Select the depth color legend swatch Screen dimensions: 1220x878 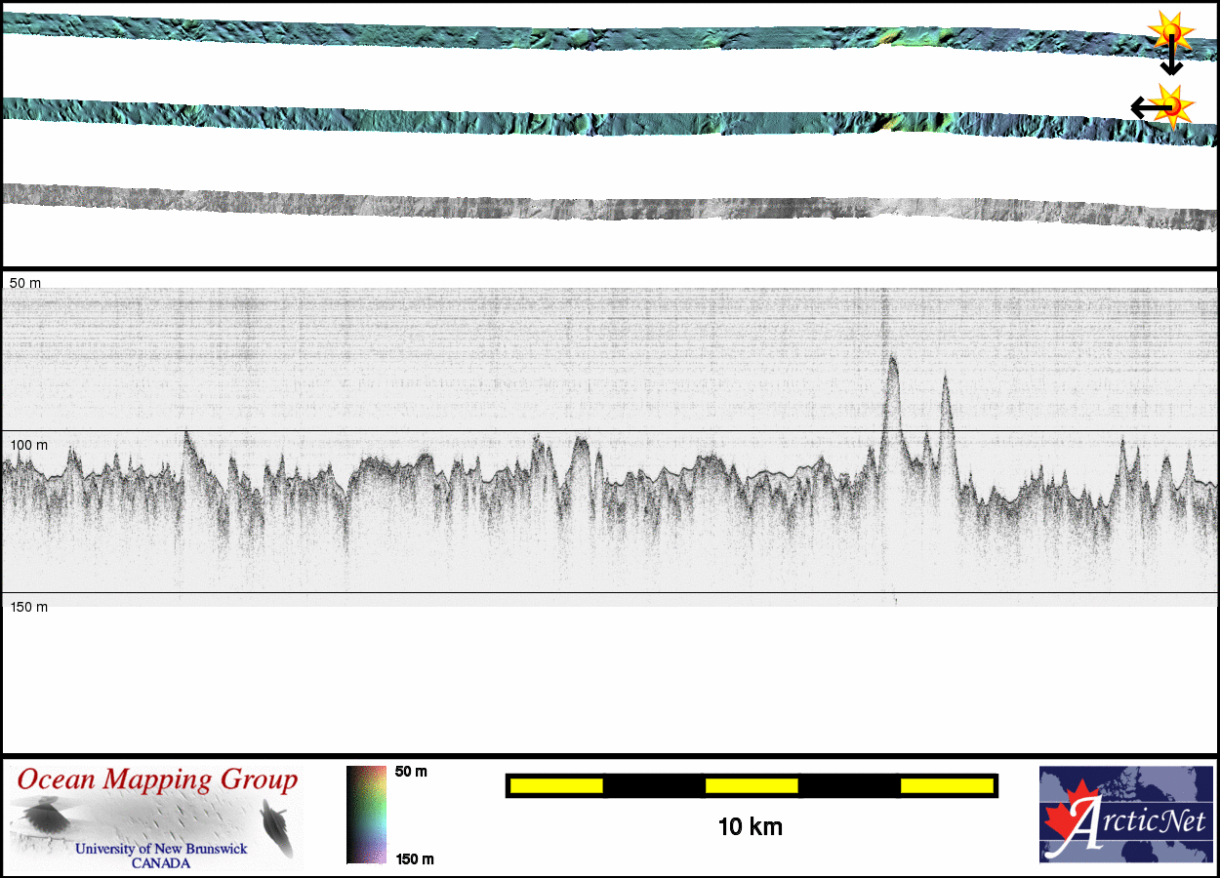click(x=366, y=815)
